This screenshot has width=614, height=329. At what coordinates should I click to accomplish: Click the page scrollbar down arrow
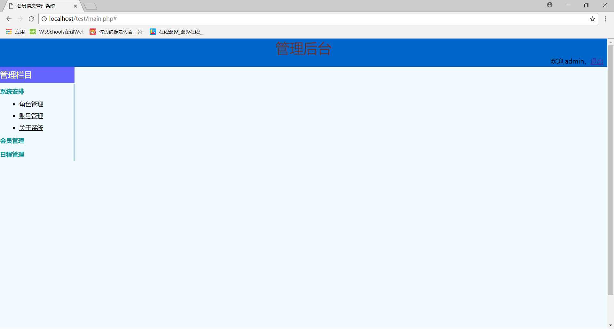pos(610,325)
